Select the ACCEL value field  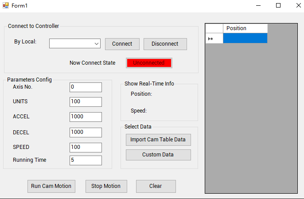coord(86,117)
